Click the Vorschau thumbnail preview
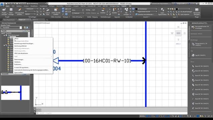Screen dimensions: 213x120 tap(15, 93)
